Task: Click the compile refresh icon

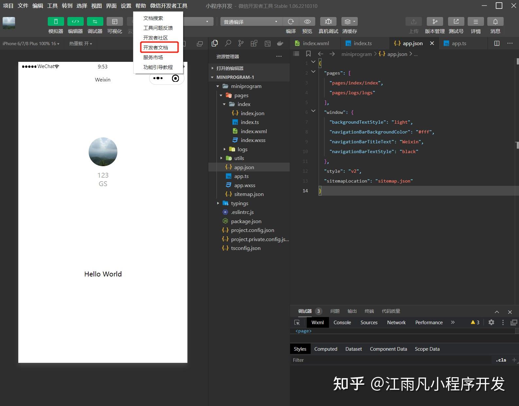Action: (291, 22)
